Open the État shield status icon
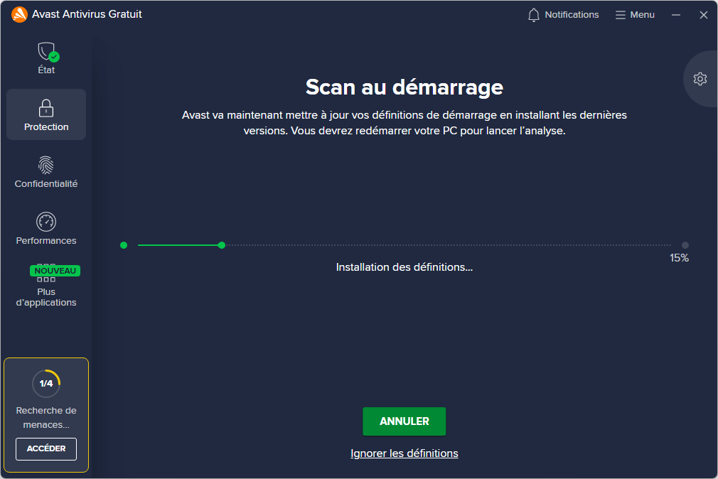The image size is (718, 479). click(x=48, y=52)
